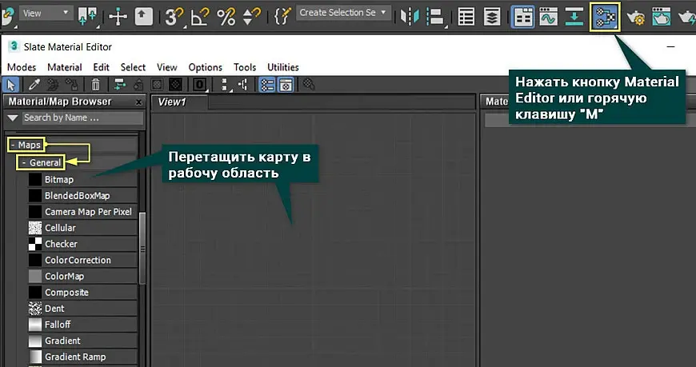
Task: Open the Render Setup dialog icon
Action: 635,18
